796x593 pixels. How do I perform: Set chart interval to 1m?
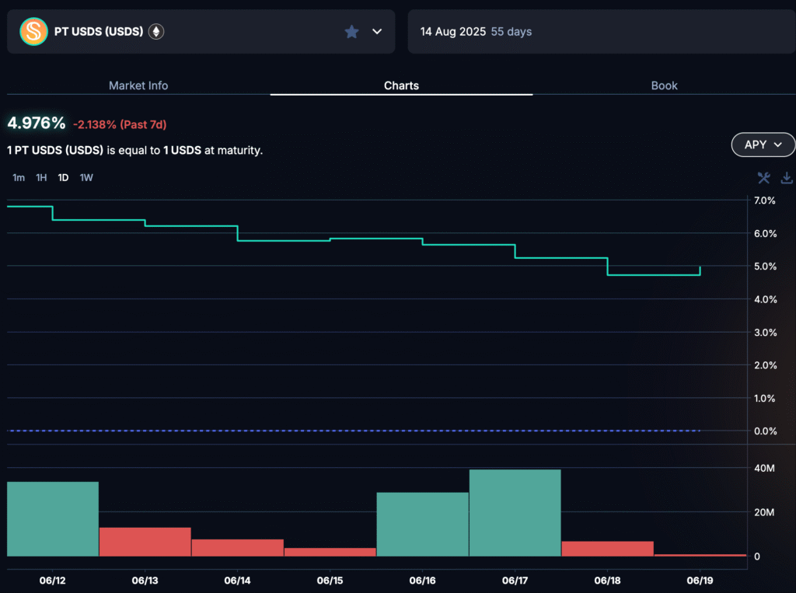(19, 178)
